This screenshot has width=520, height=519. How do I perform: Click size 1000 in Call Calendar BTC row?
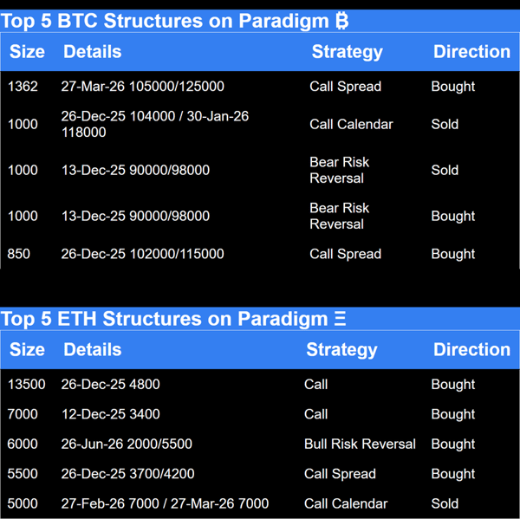[23, 125]
